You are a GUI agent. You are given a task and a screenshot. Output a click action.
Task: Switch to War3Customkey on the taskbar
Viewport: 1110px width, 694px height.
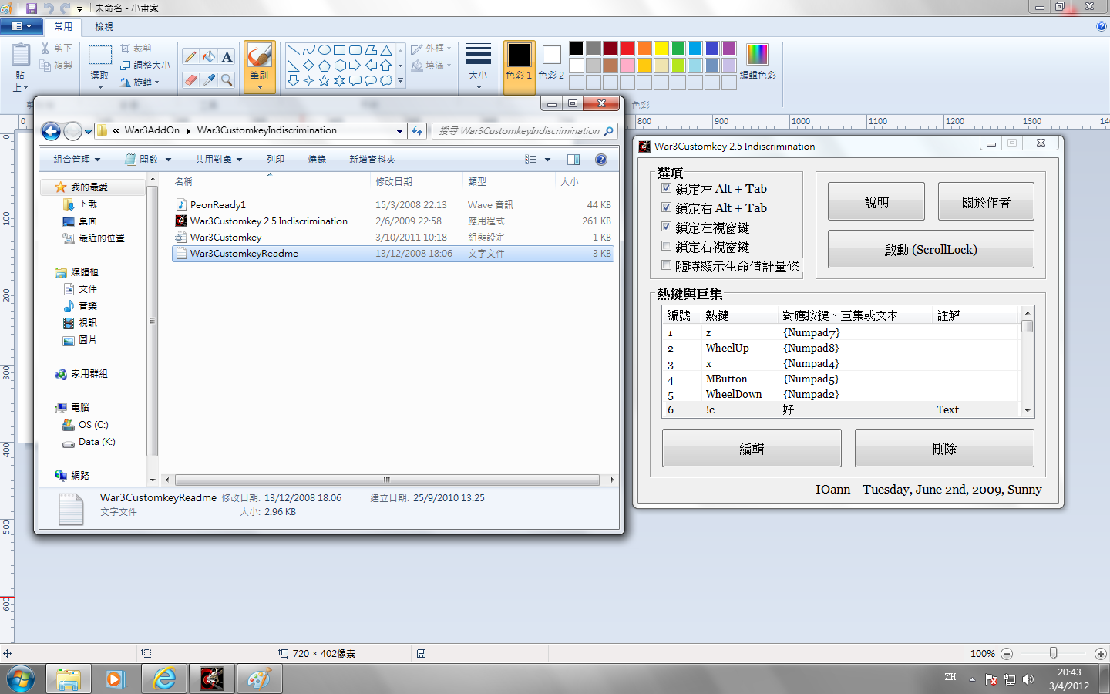tap(212, 679)
